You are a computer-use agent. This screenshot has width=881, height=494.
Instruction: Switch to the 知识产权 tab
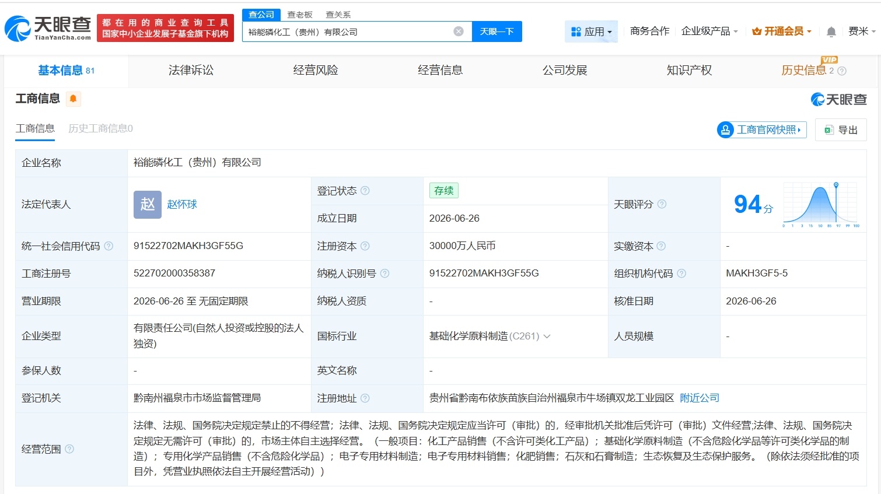click(690, 71)
